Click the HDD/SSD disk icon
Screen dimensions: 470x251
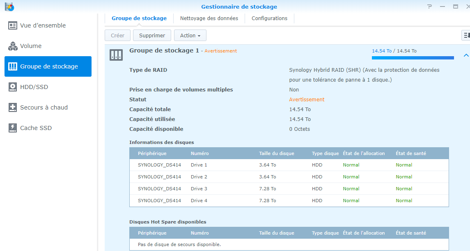(x=13, y=87)
